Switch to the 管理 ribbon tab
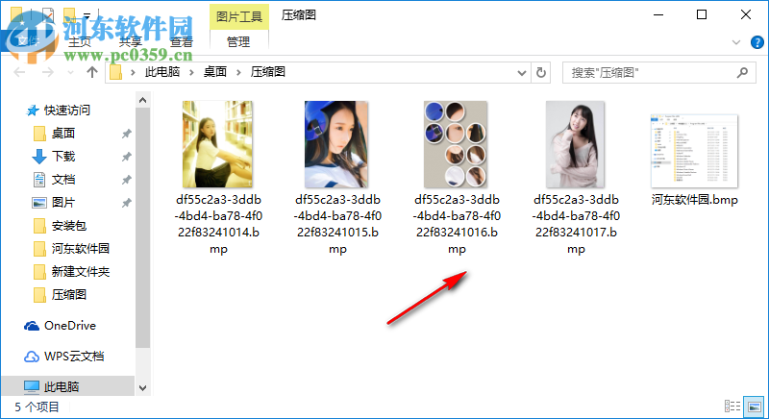The width and height of the screenshot is (769, 419). [x=238, y=42]
